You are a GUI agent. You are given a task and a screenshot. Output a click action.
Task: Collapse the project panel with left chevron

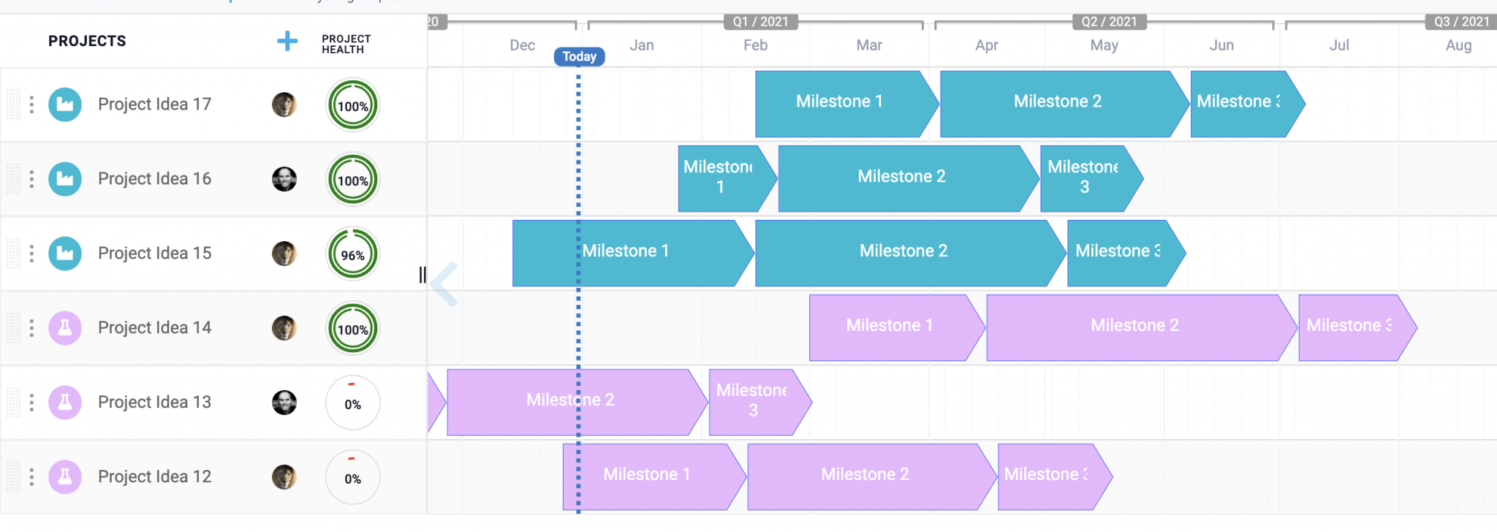[444, 284]
